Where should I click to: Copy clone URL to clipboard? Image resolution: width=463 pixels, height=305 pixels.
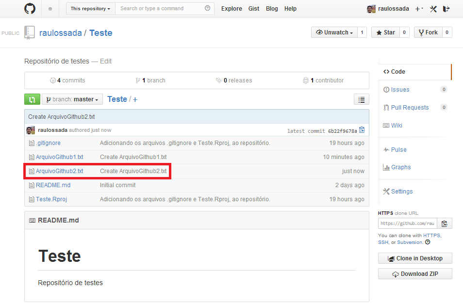coord(445,224)
